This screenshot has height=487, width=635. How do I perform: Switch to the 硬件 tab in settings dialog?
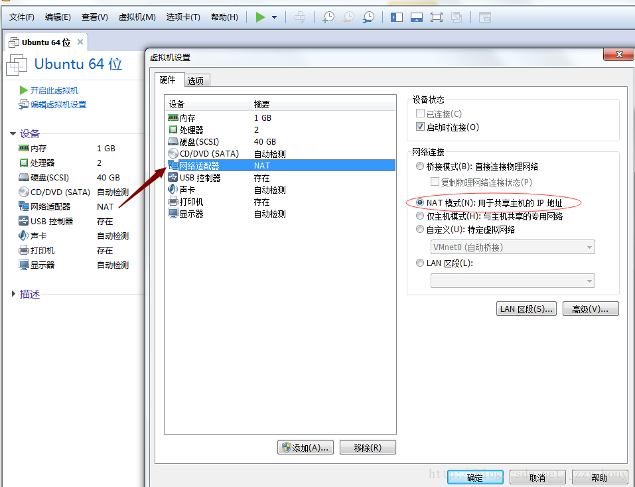[x=168, y=80]
